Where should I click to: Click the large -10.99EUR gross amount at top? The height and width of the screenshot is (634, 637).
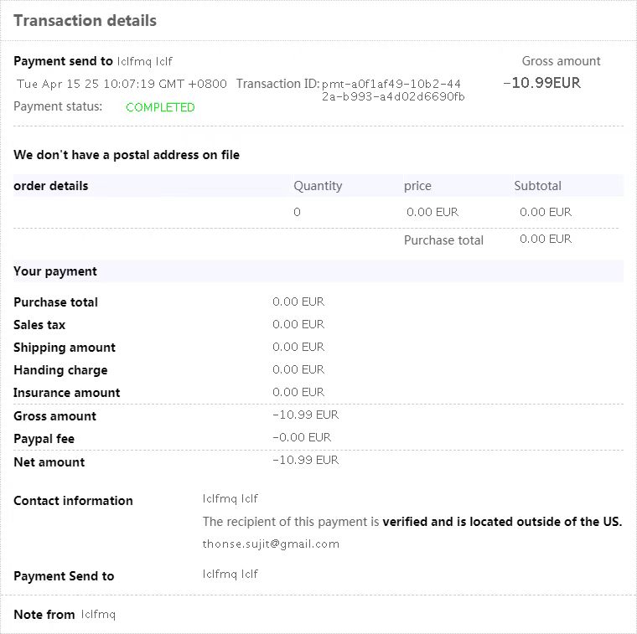pyautogui.click(x=541, y=82)
